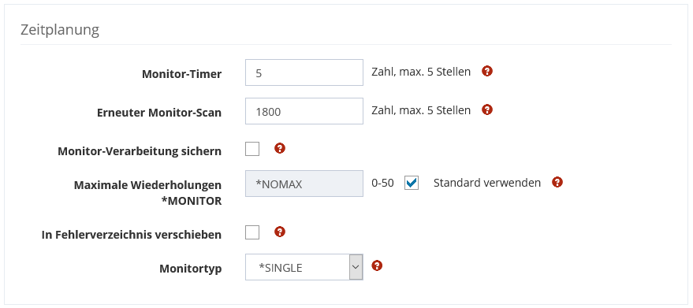The height and width of the screenshot is (308, 693).
Task: Open help for Monitor-Timer field
Action: click(x=487, y=71)
